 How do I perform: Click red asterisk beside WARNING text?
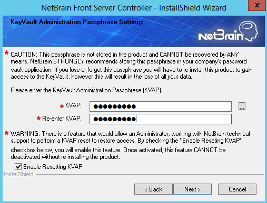coord(6,133)
